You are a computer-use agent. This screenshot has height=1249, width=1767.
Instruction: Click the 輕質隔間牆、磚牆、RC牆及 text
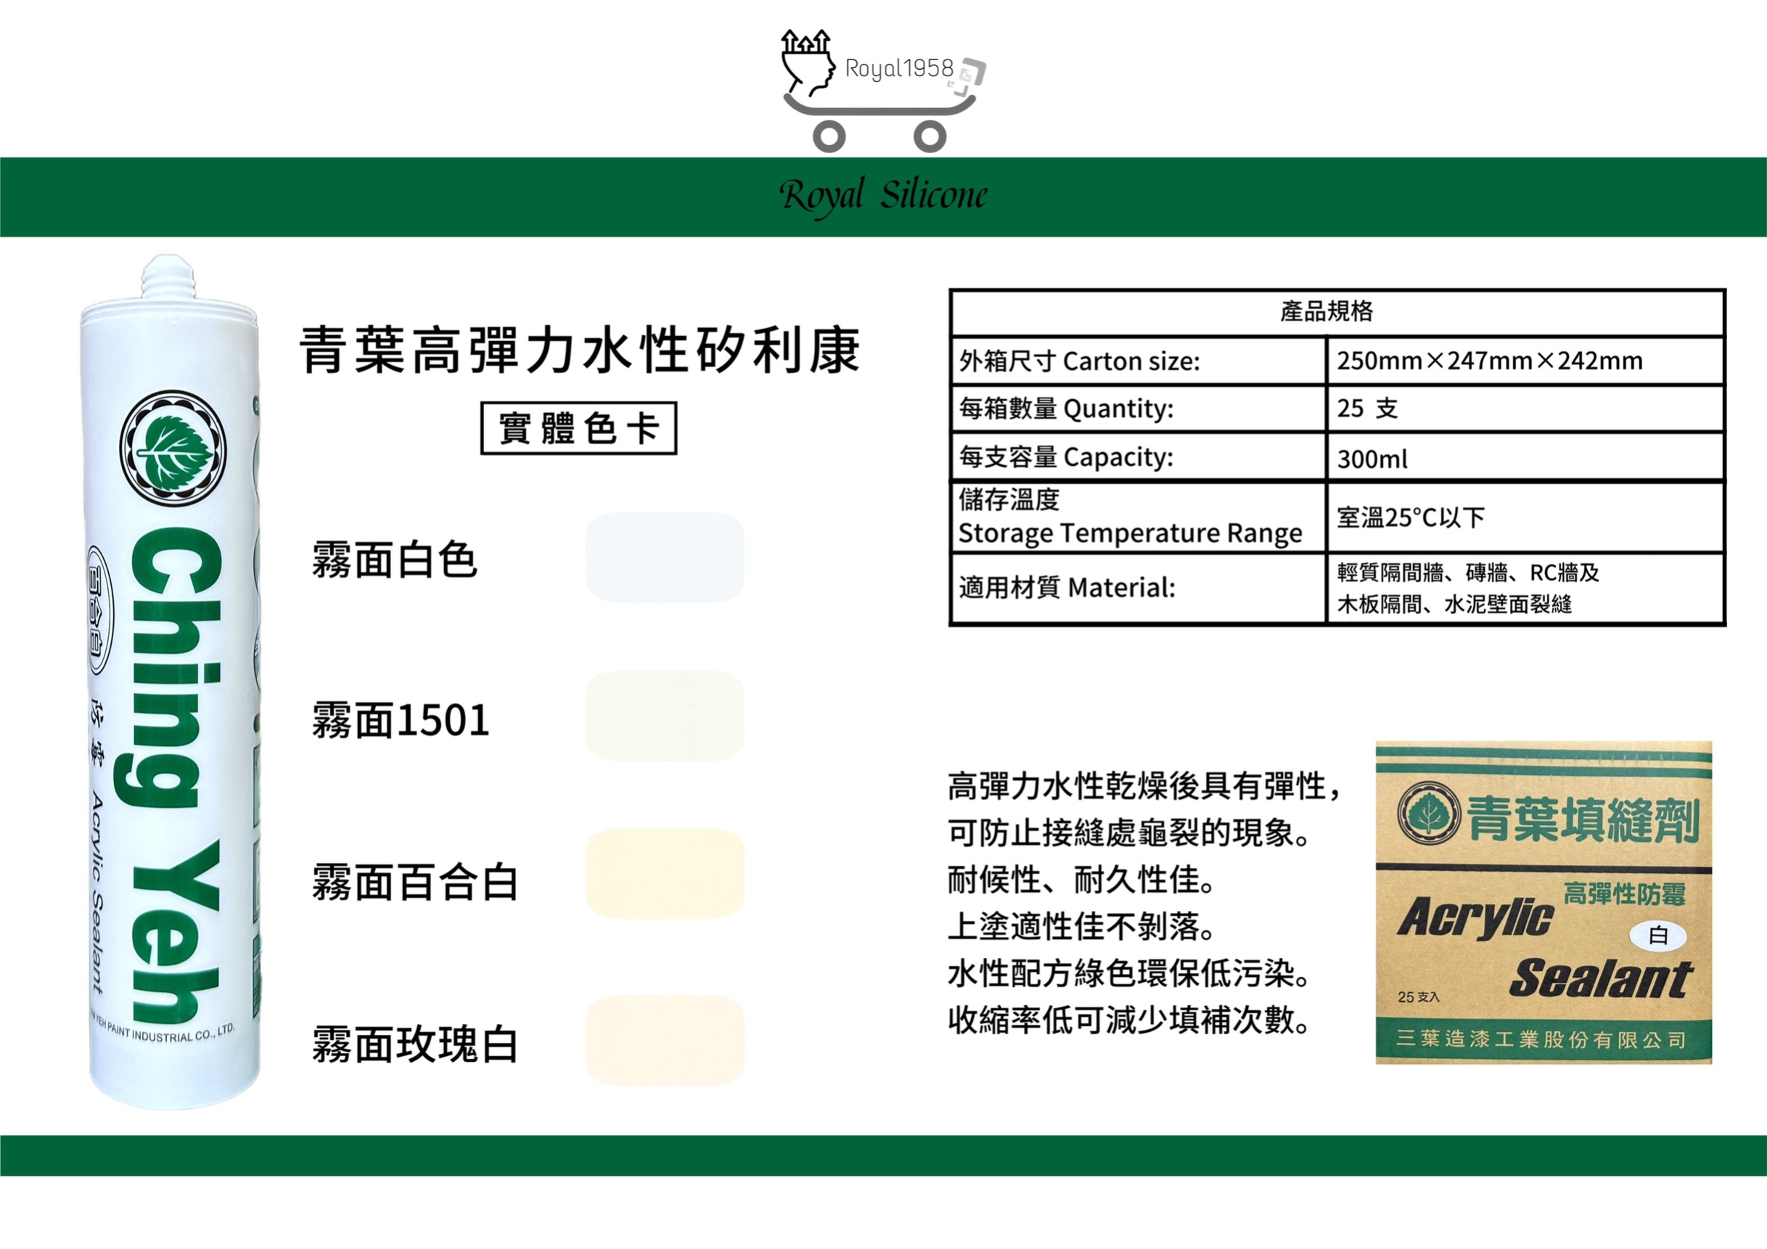click(1469, 573)
